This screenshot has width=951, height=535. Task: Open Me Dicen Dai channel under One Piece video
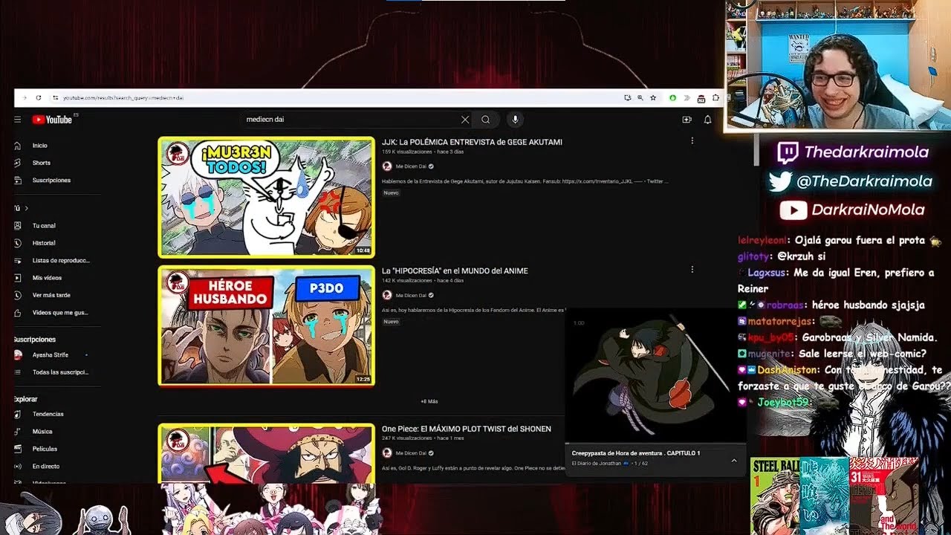coord(411,453)
